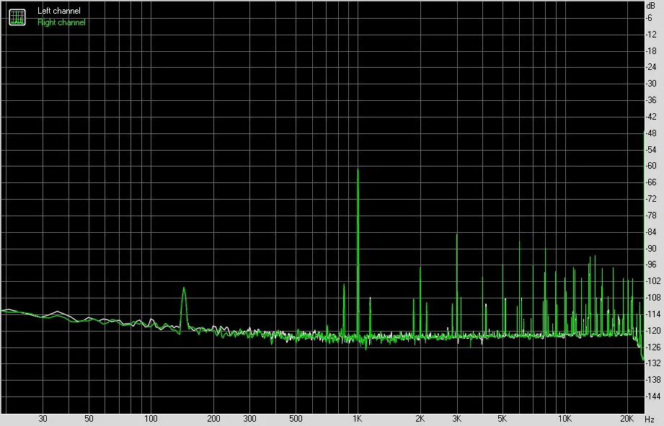Screen dimensions: 664x426
Task: Click the '-6' dB scale label
Action: point(650,18)
